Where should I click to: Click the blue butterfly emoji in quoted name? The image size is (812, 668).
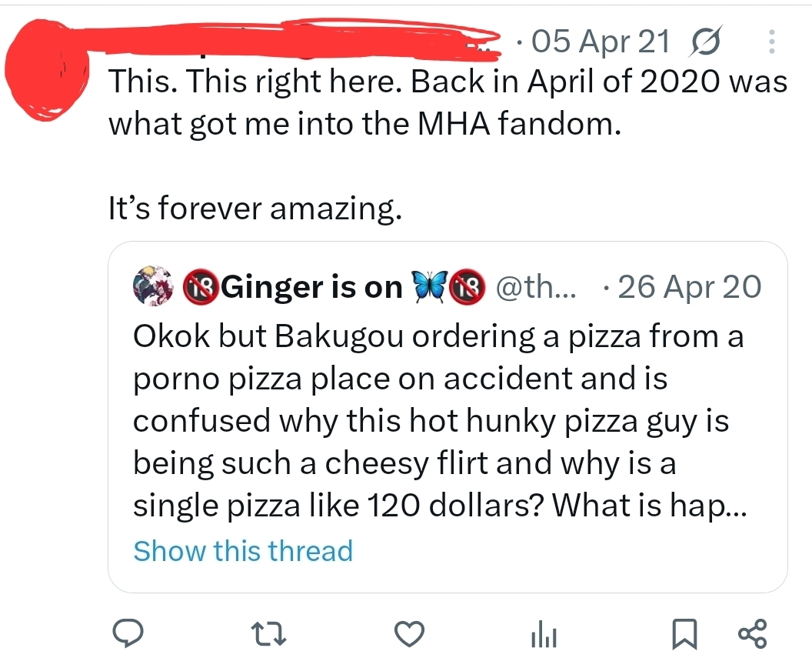(x=430, y=287)
